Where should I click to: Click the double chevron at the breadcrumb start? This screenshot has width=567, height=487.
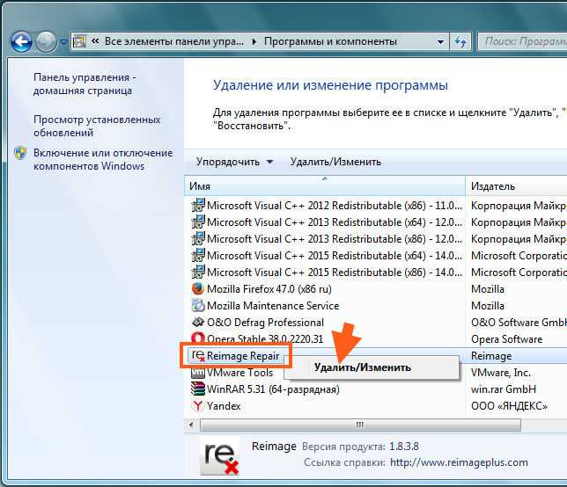(95, 41)
